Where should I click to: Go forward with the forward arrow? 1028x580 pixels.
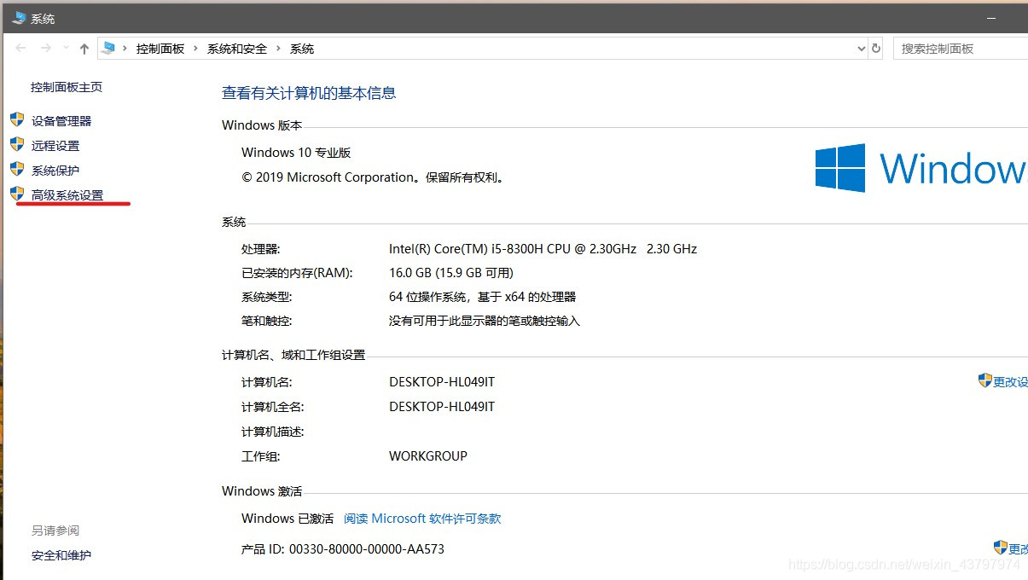coord(46,49)
